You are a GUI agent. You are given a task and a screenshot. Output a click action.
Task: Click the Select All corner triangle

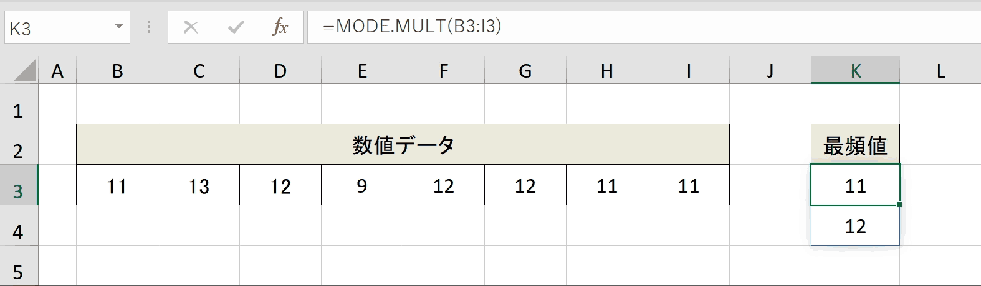[25, 70]
